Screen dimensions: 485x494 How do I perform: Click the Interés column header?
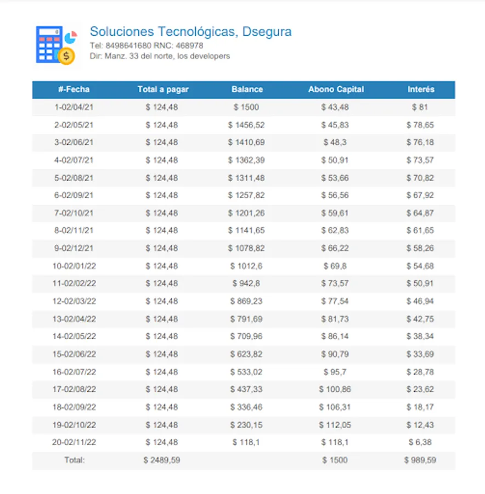421,89
